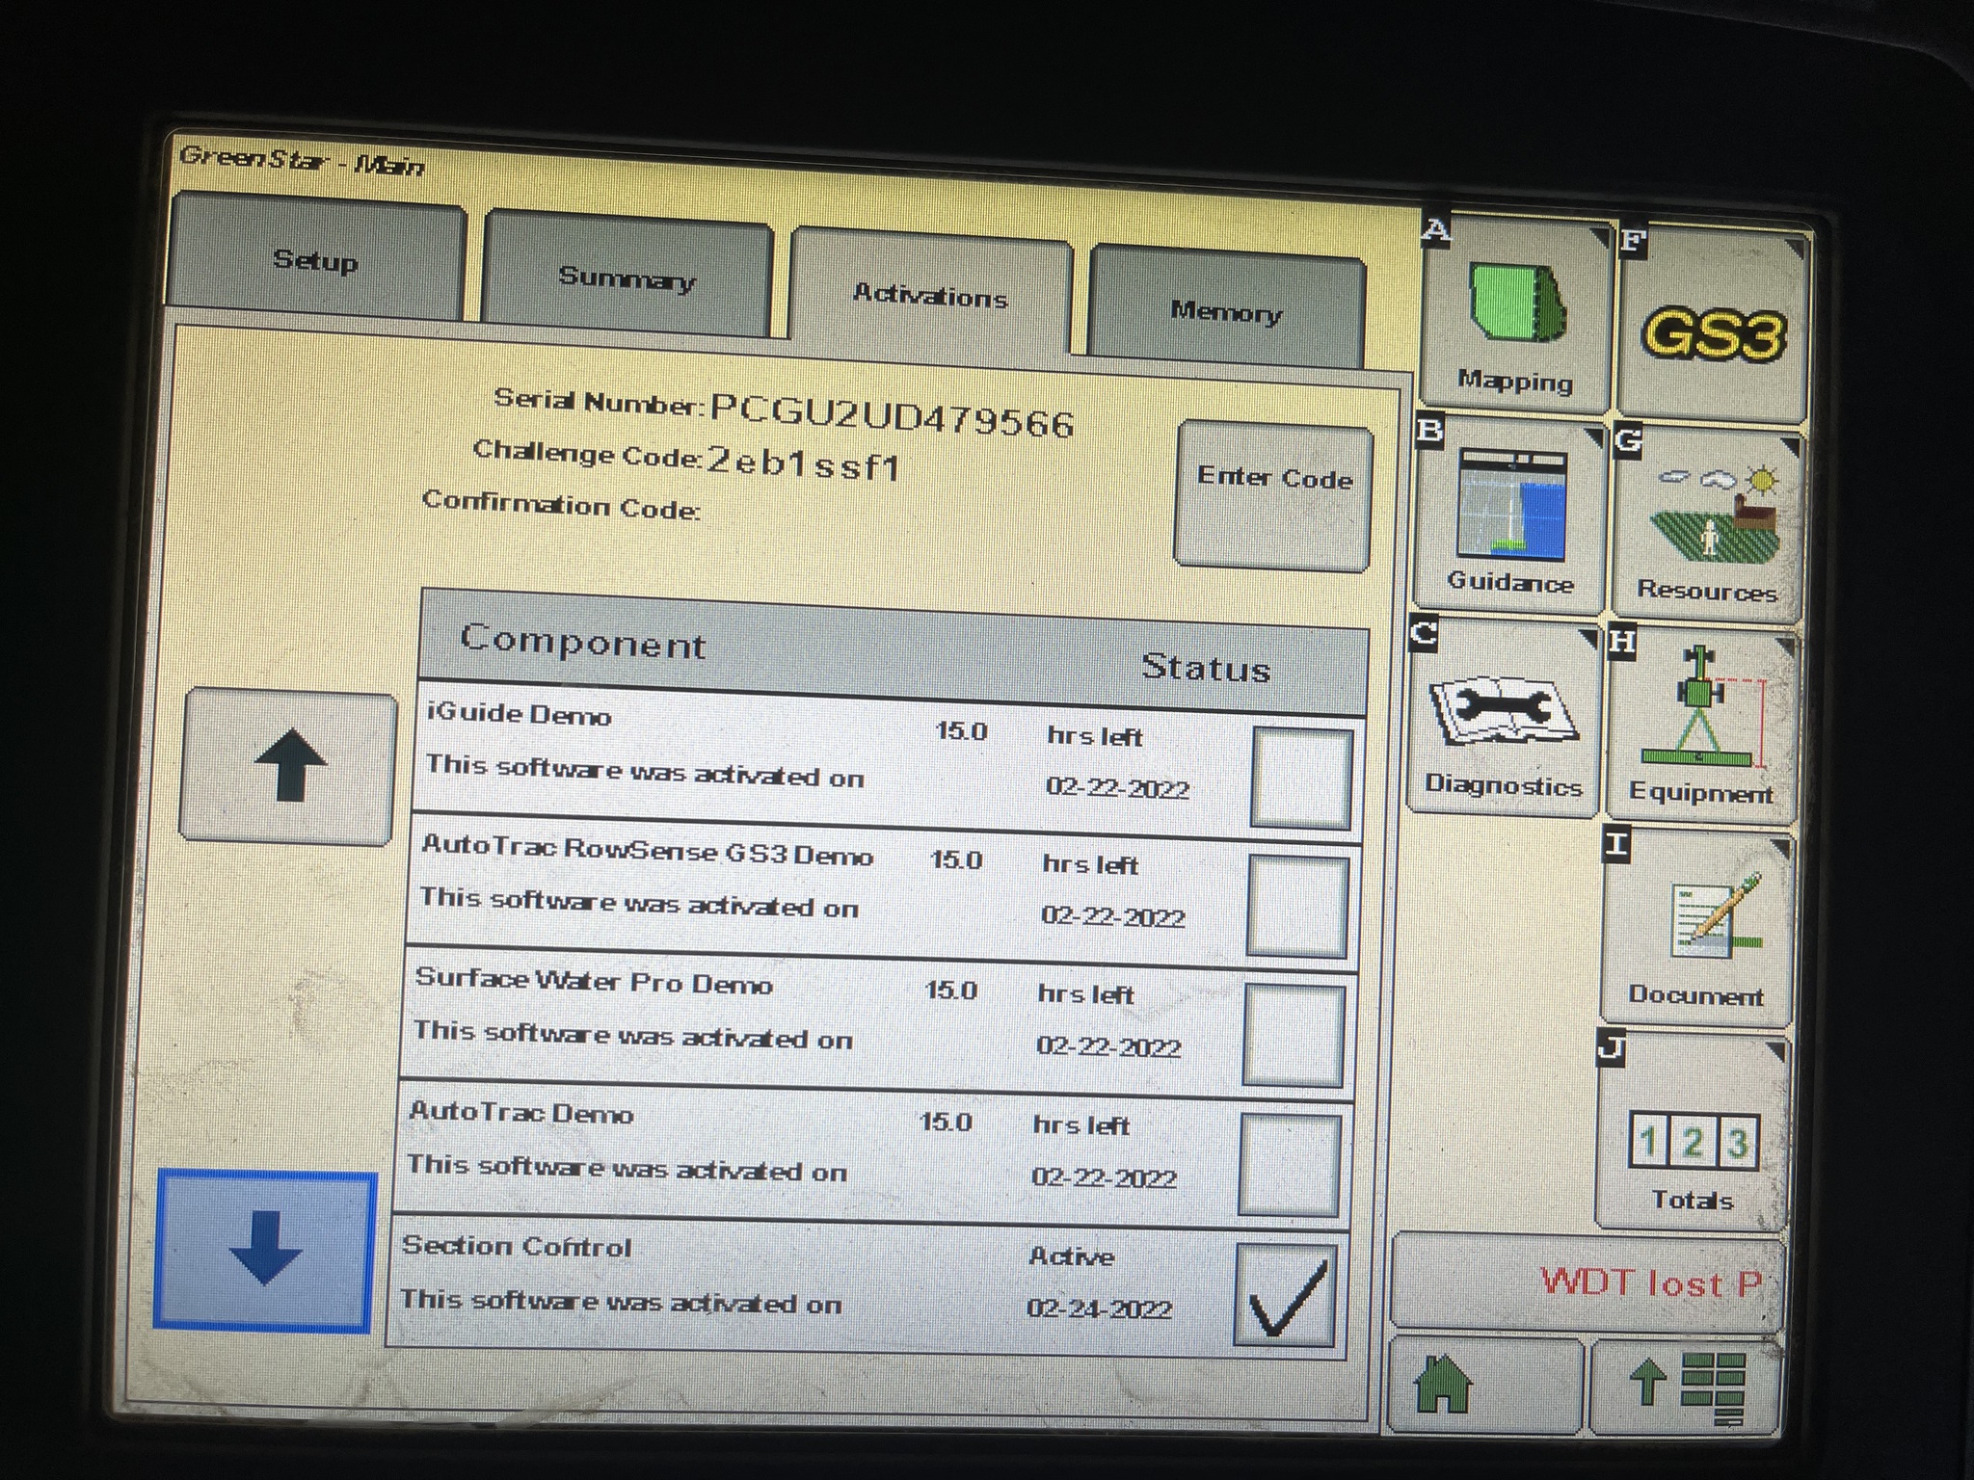Click the up arrow list button

[x=289, y=766]
